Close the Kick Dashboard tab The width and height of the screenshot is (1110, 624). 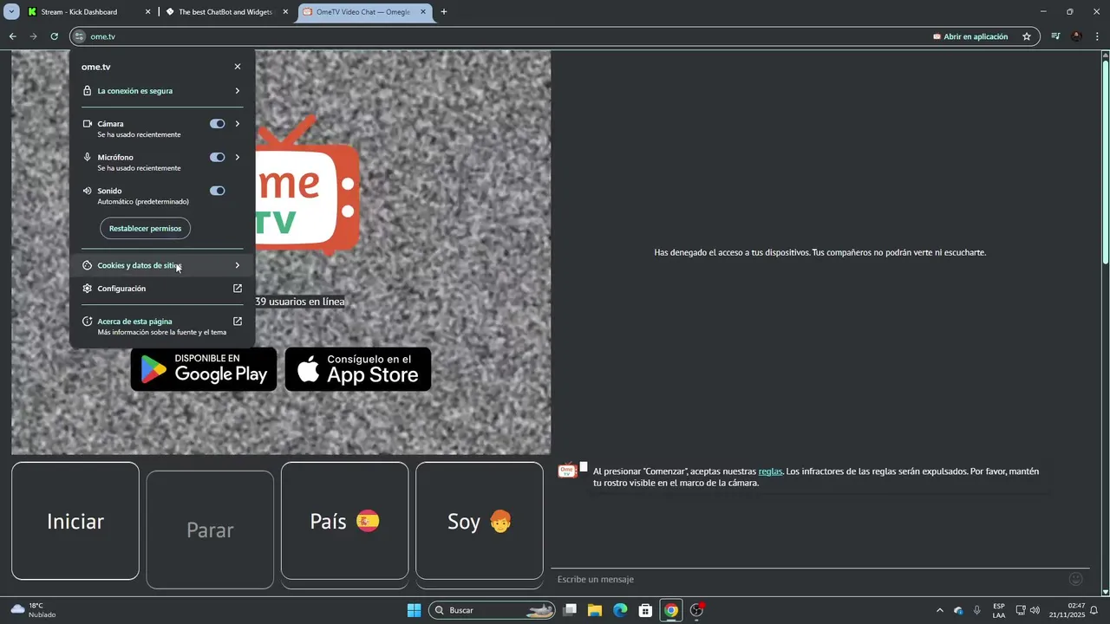pos(147,12)
